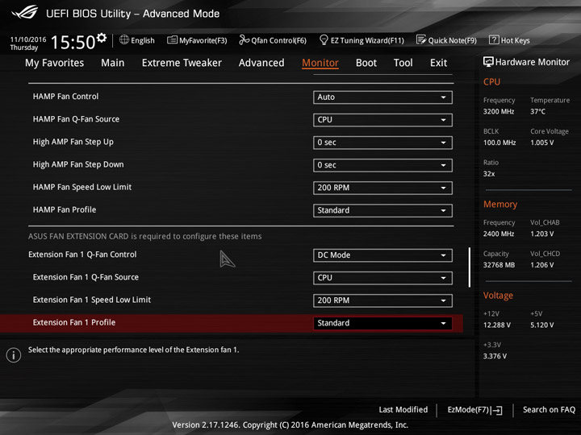The height and width of the screenshot is (435, 581).
Task: Open MyFavorite(F3) shortcut
Action: pyautogui.click(x=197, y=40)
